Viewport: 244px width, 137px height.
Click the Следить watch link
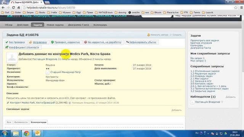pos(176,35)
